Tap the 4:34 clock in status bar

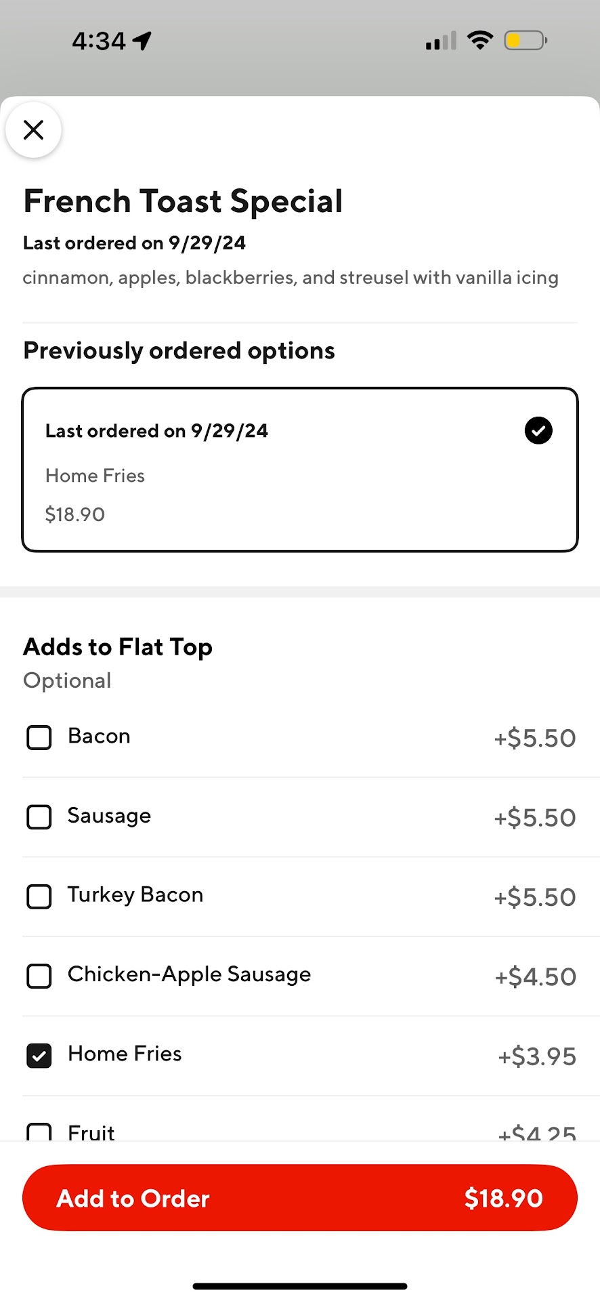click(x=99, y=41)
